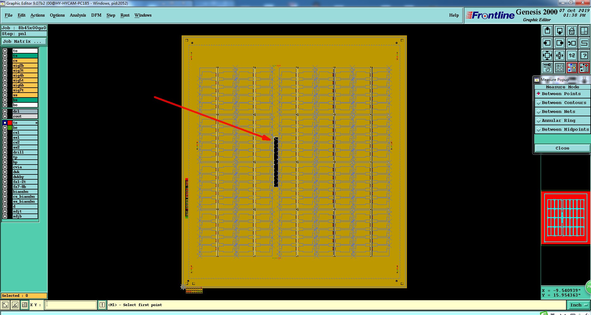591x315 pixels.
Task: Click the S-shaped snake route icon
Action: tap(584, 43)
